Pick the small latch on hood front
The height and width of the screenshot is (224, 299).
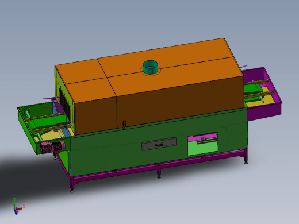[124, 124]
